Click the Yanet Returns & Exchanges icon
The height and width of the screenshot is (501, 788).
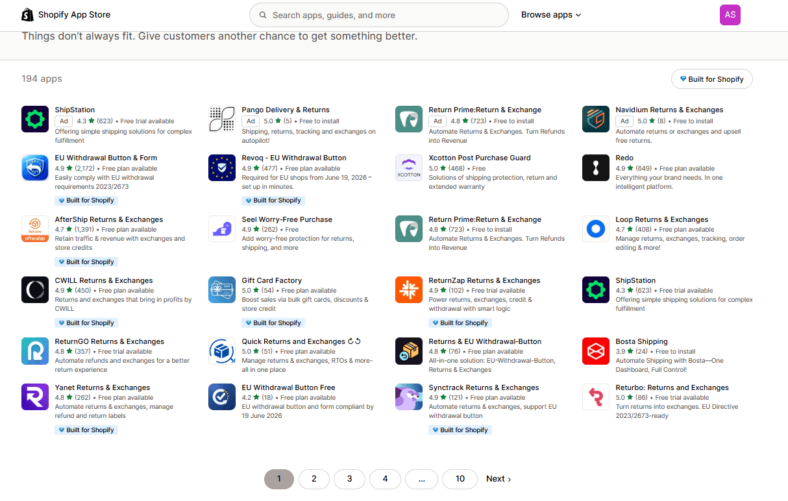pyautogui.click(x=35, y=397)
